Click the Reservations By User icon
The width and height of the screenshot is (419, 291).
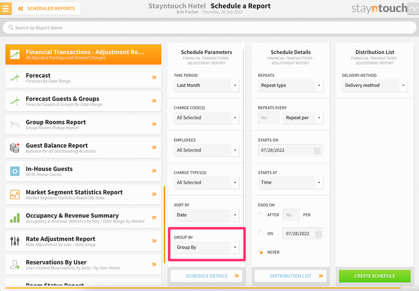coord(15,265)
